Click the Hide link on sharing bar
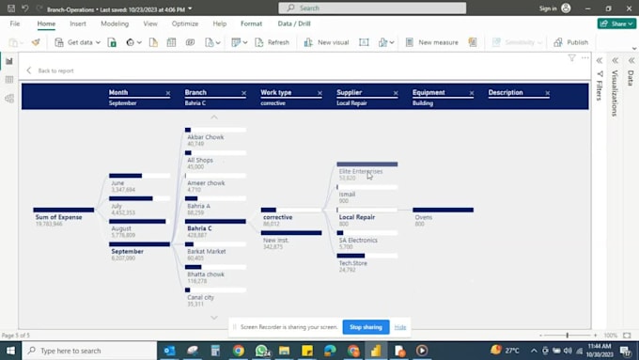This screenshot has width=639, height=360. 400,327
